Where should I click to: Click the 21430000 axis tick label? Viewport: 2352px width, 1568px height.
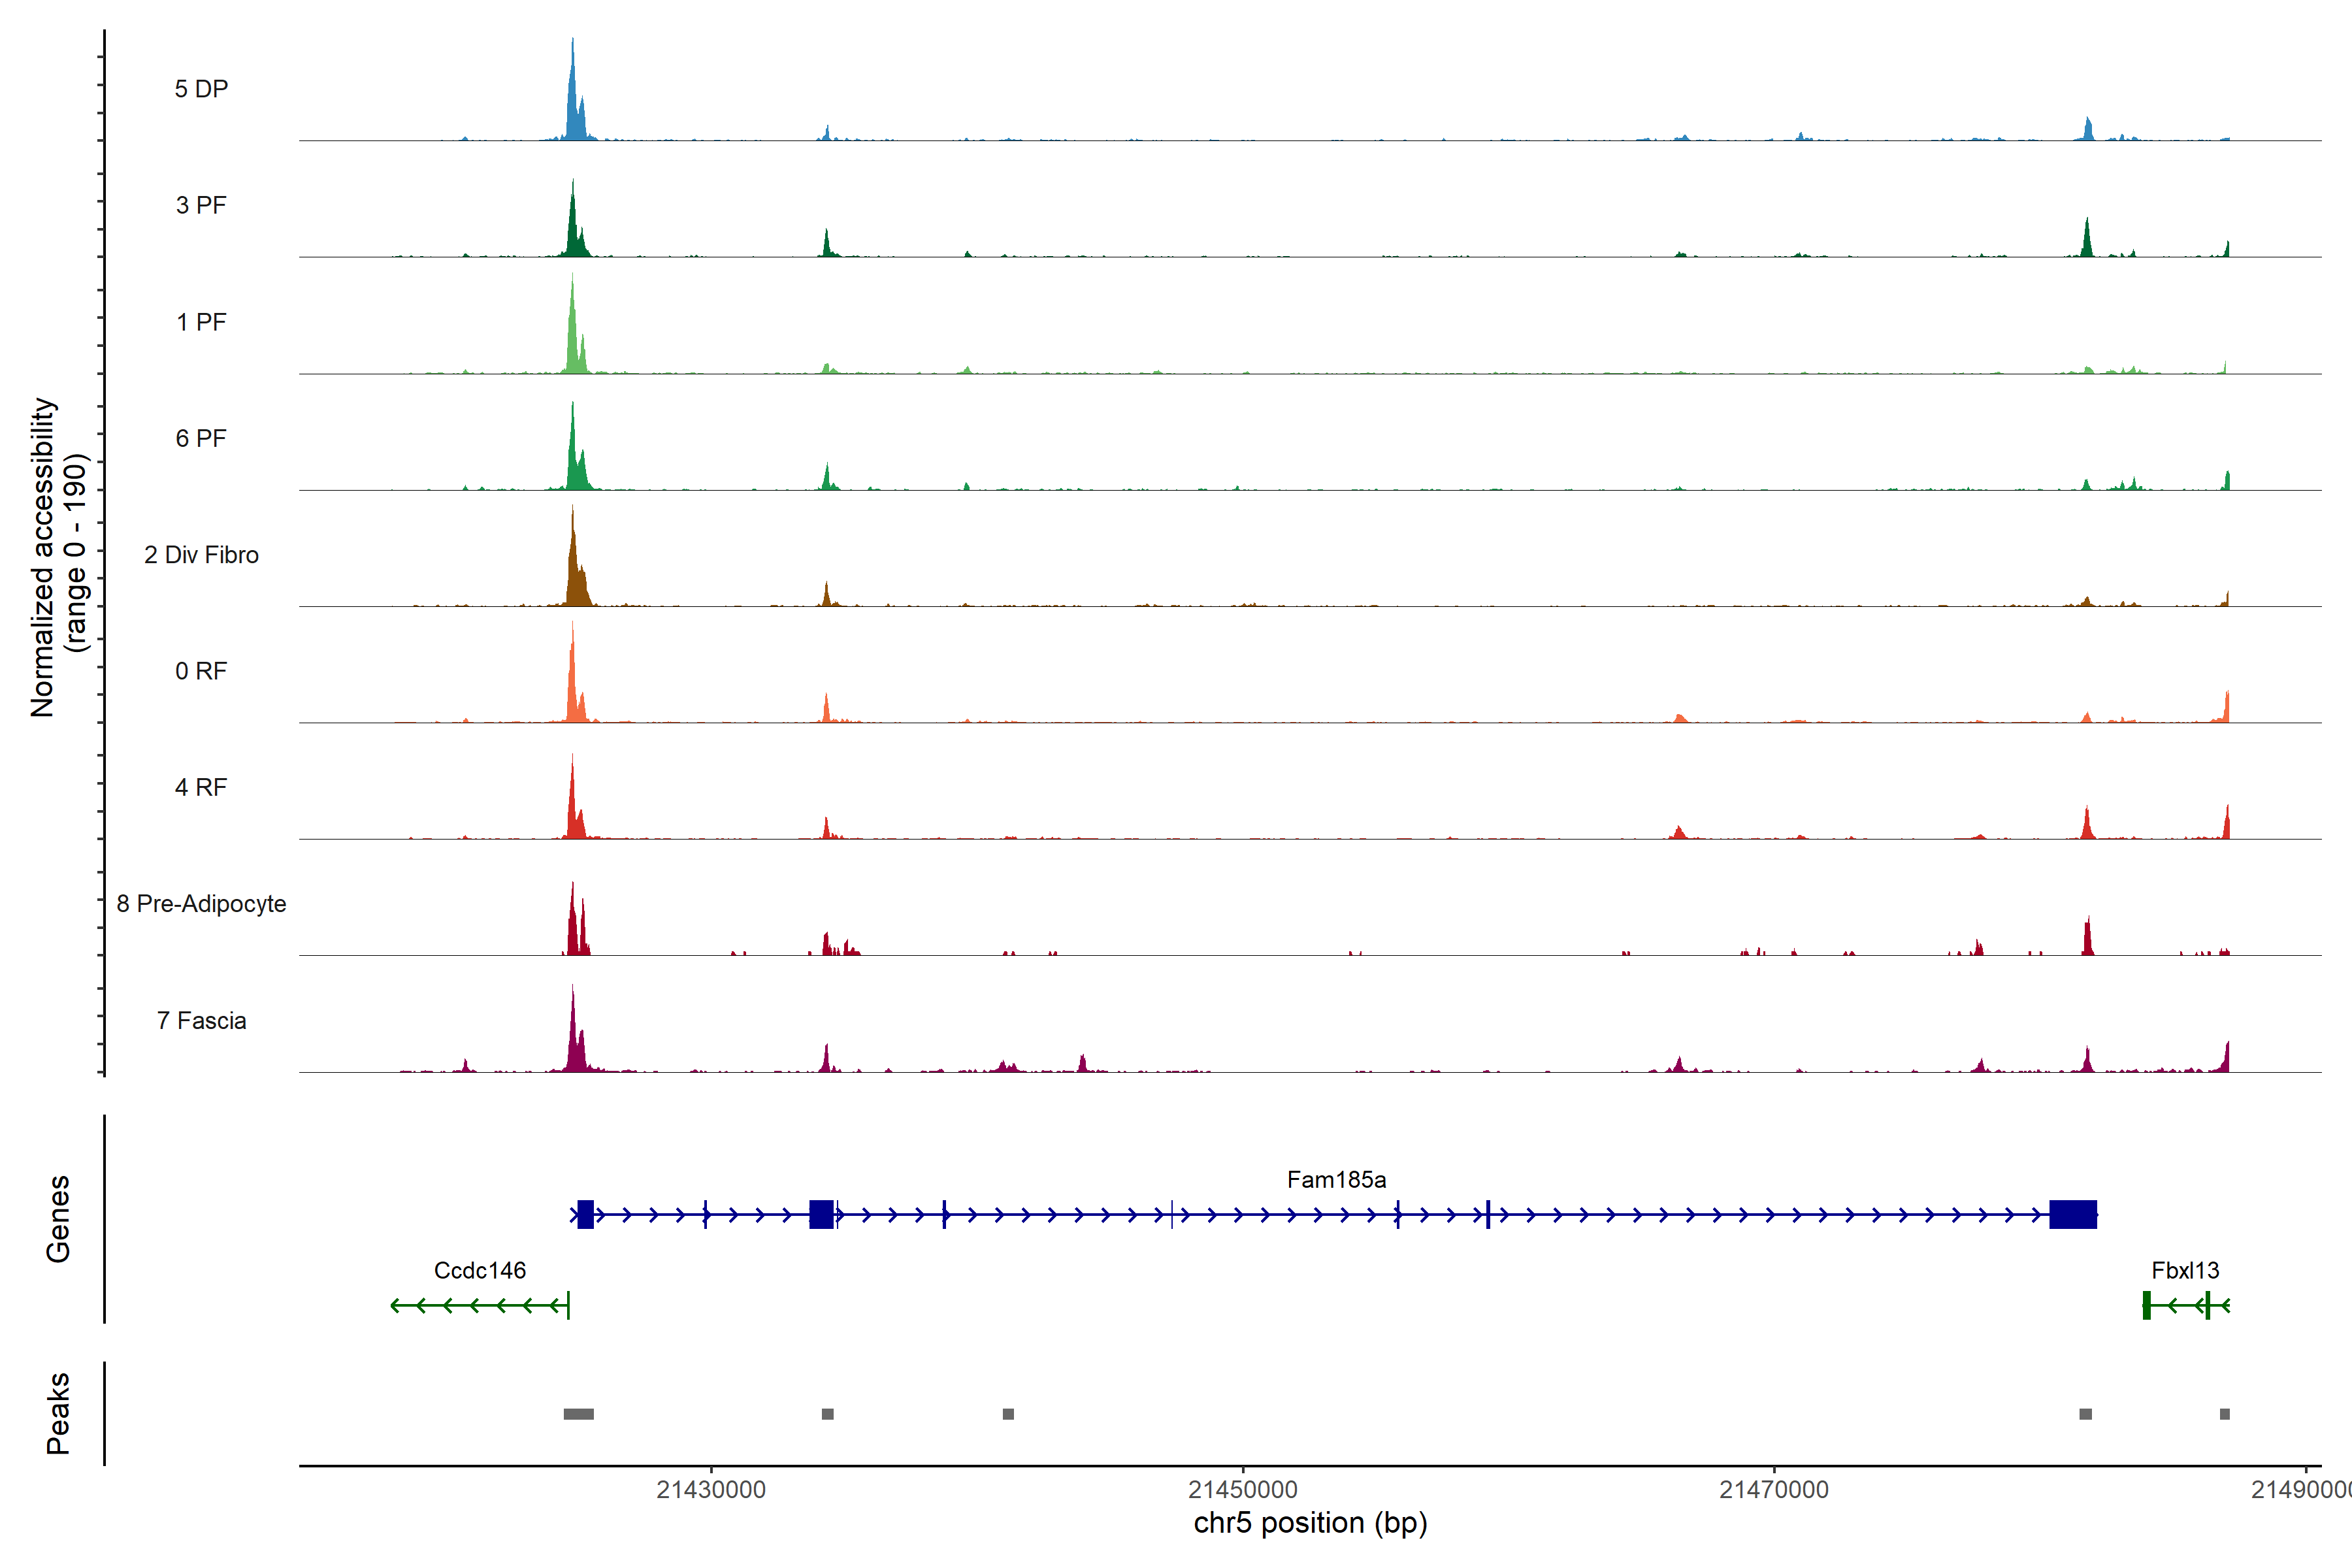[711, 1490]
